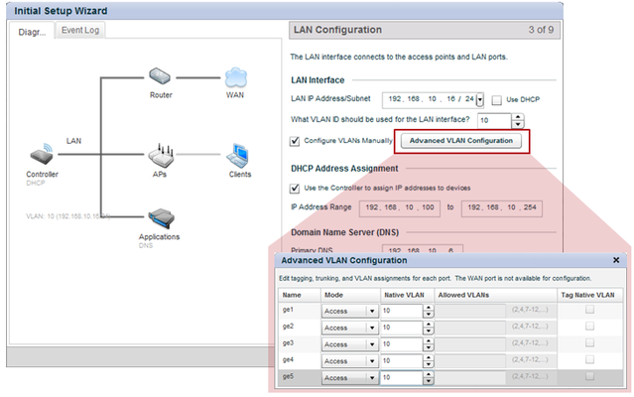This screenshot has width=634, height=397.
Task: Adjust the ge5 Native VLAN stepper
Action: click(x=429, y=377)
